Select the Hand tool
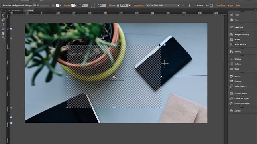 click(3, 33)
